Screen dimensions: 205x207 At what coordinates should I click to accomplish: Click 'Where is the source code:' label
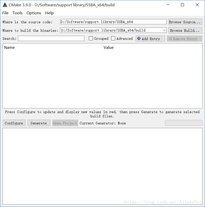click(x=27, y=22)
